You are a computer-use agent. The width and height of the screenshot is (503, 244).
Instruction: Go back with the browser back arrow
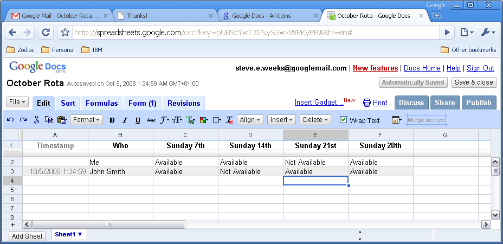click(x=12, y=32)
